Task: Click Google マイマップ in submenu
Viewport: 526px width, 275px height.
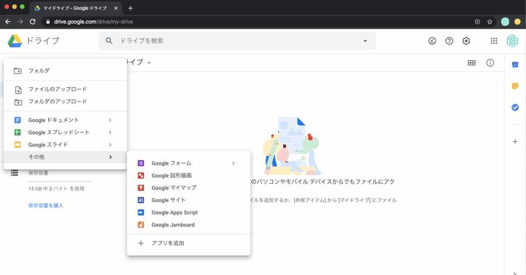Action: (x=188, y=188)
